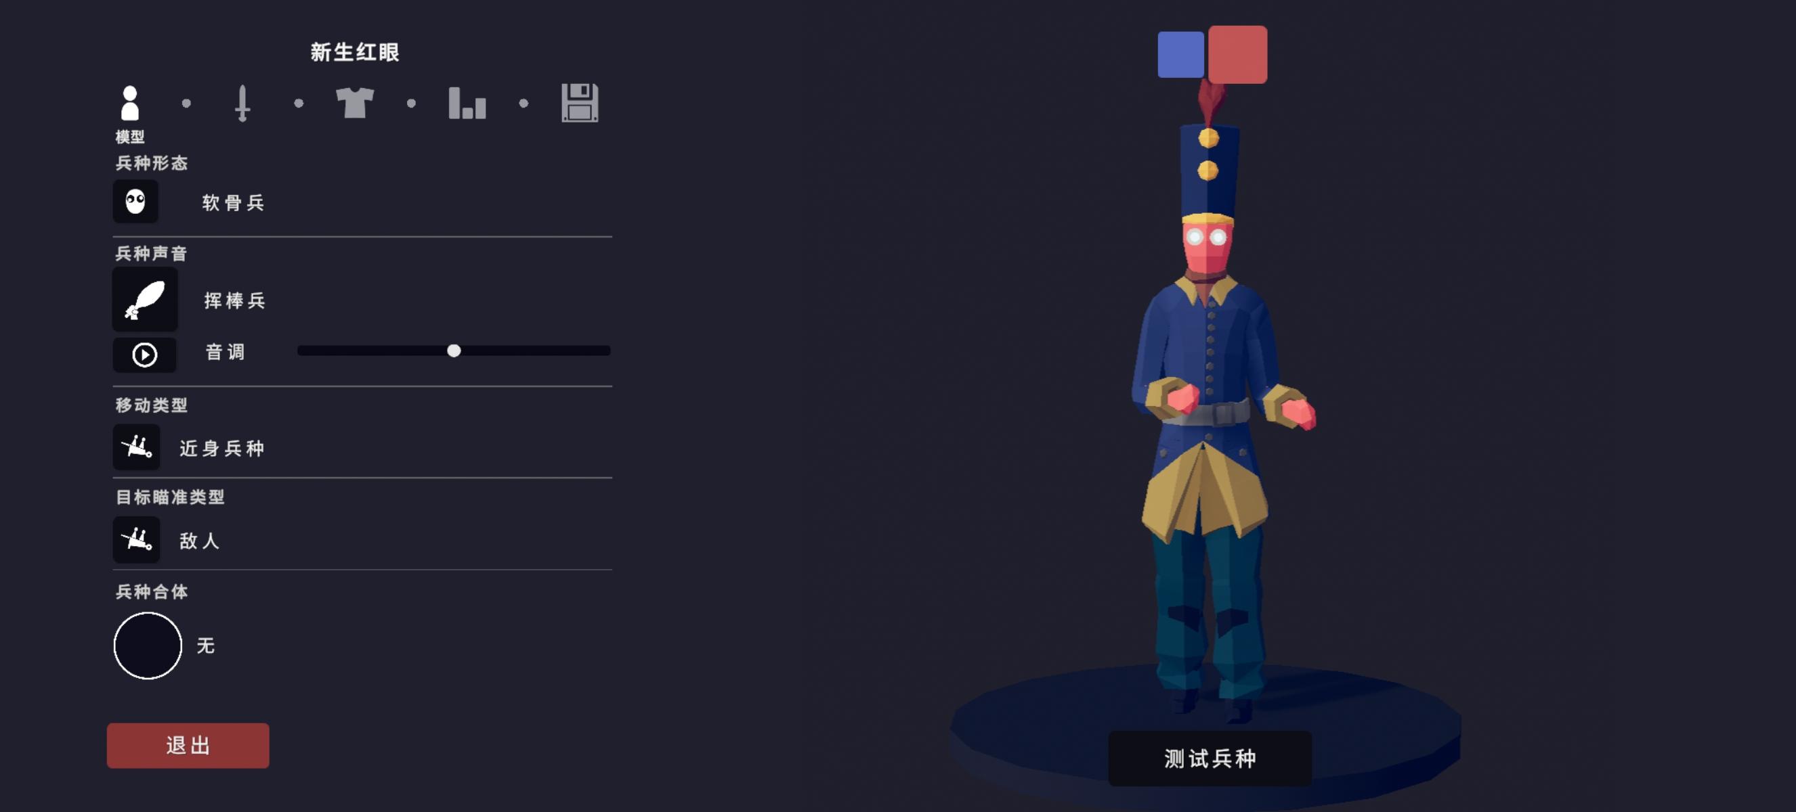Switch to the sword weapons tab

pyautogui.click(x=242, y=103)
